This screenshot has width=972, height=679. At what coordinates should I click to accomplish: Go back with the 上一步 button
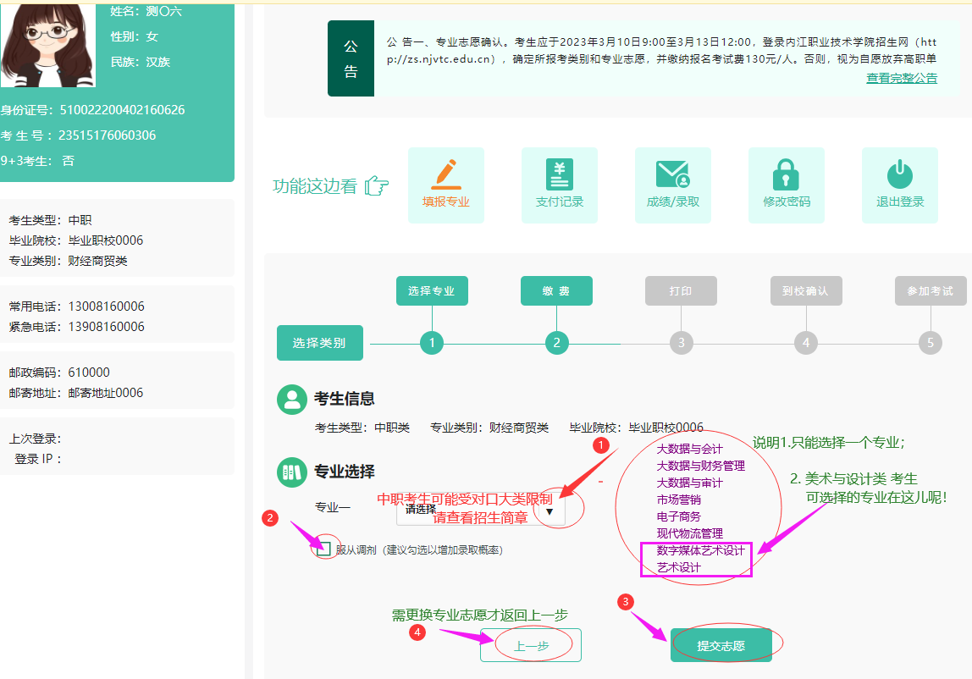pos(531,645)
